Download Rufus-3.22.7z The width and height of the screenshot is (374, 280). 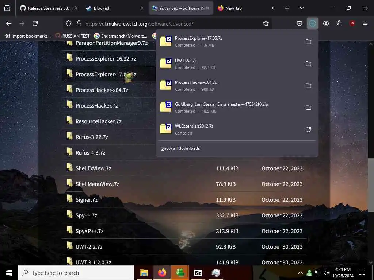tap(92, 137)
